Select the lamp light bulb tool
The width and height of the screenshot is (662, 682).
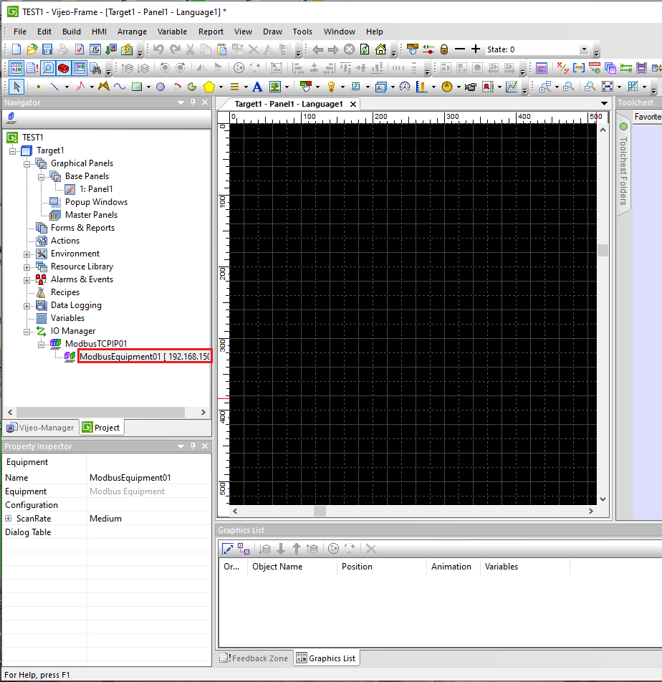332,87
